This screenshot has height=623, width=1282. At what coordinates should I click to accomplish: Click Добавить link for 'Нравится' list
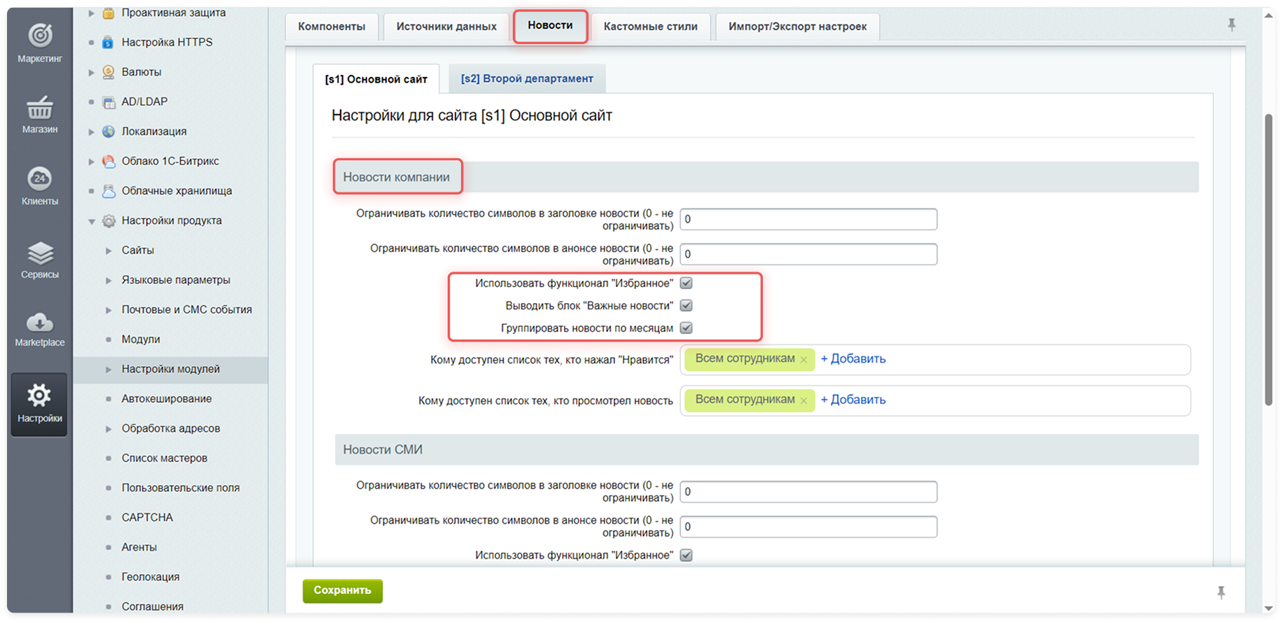point(853,359)
